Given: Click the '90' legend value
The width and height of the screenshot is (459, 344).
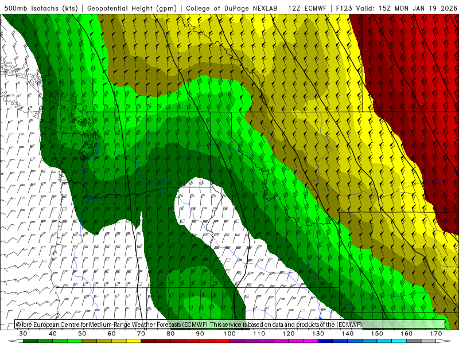Looking at the screenshot, I should [200, 334].
